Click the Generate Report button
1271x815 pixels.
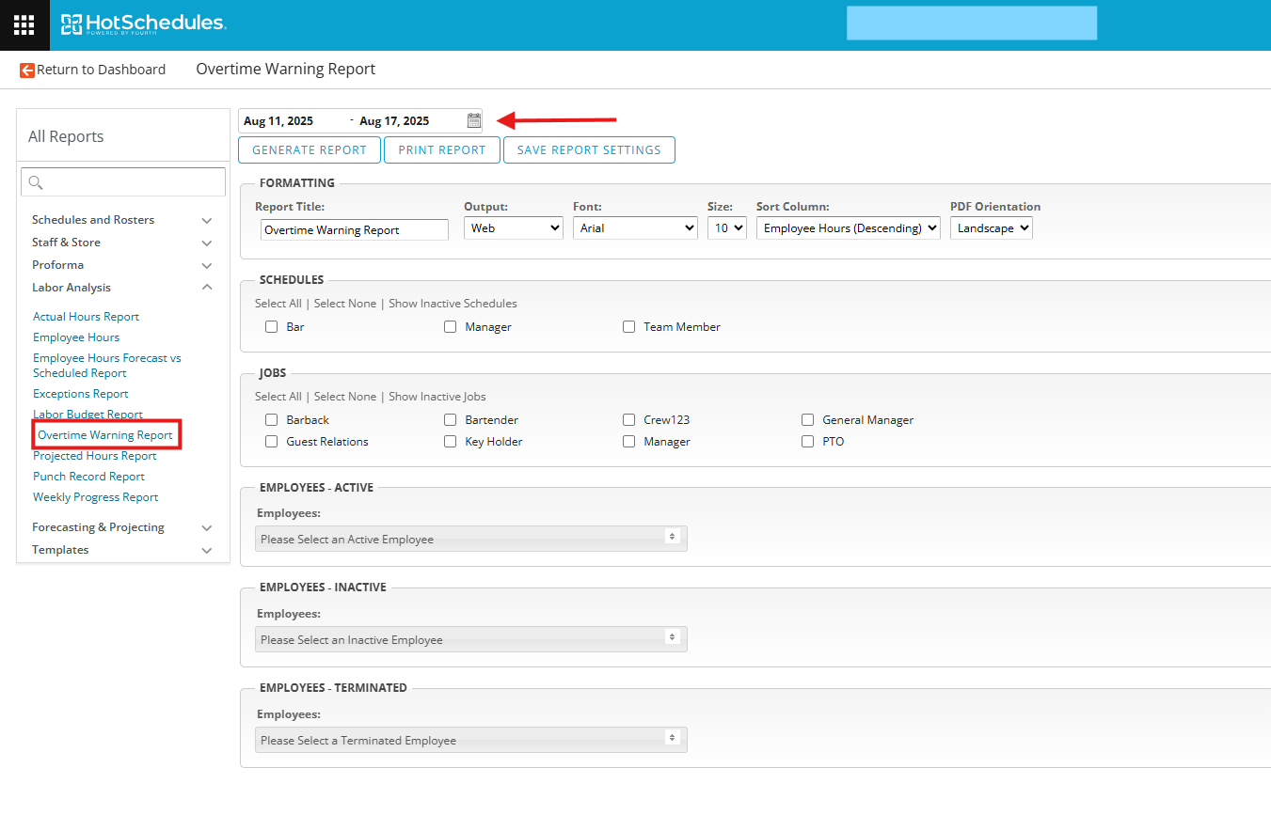coord(310,150)
